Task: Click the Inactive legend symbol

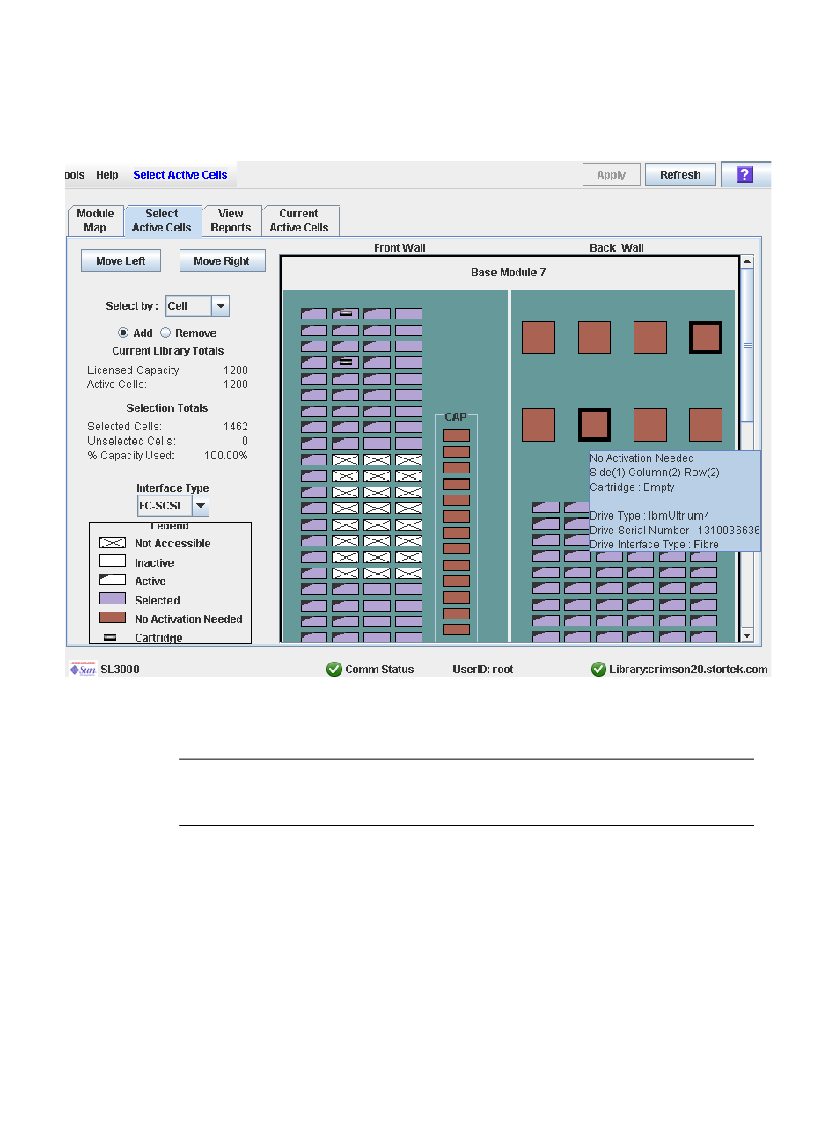Action: [113, 561]
